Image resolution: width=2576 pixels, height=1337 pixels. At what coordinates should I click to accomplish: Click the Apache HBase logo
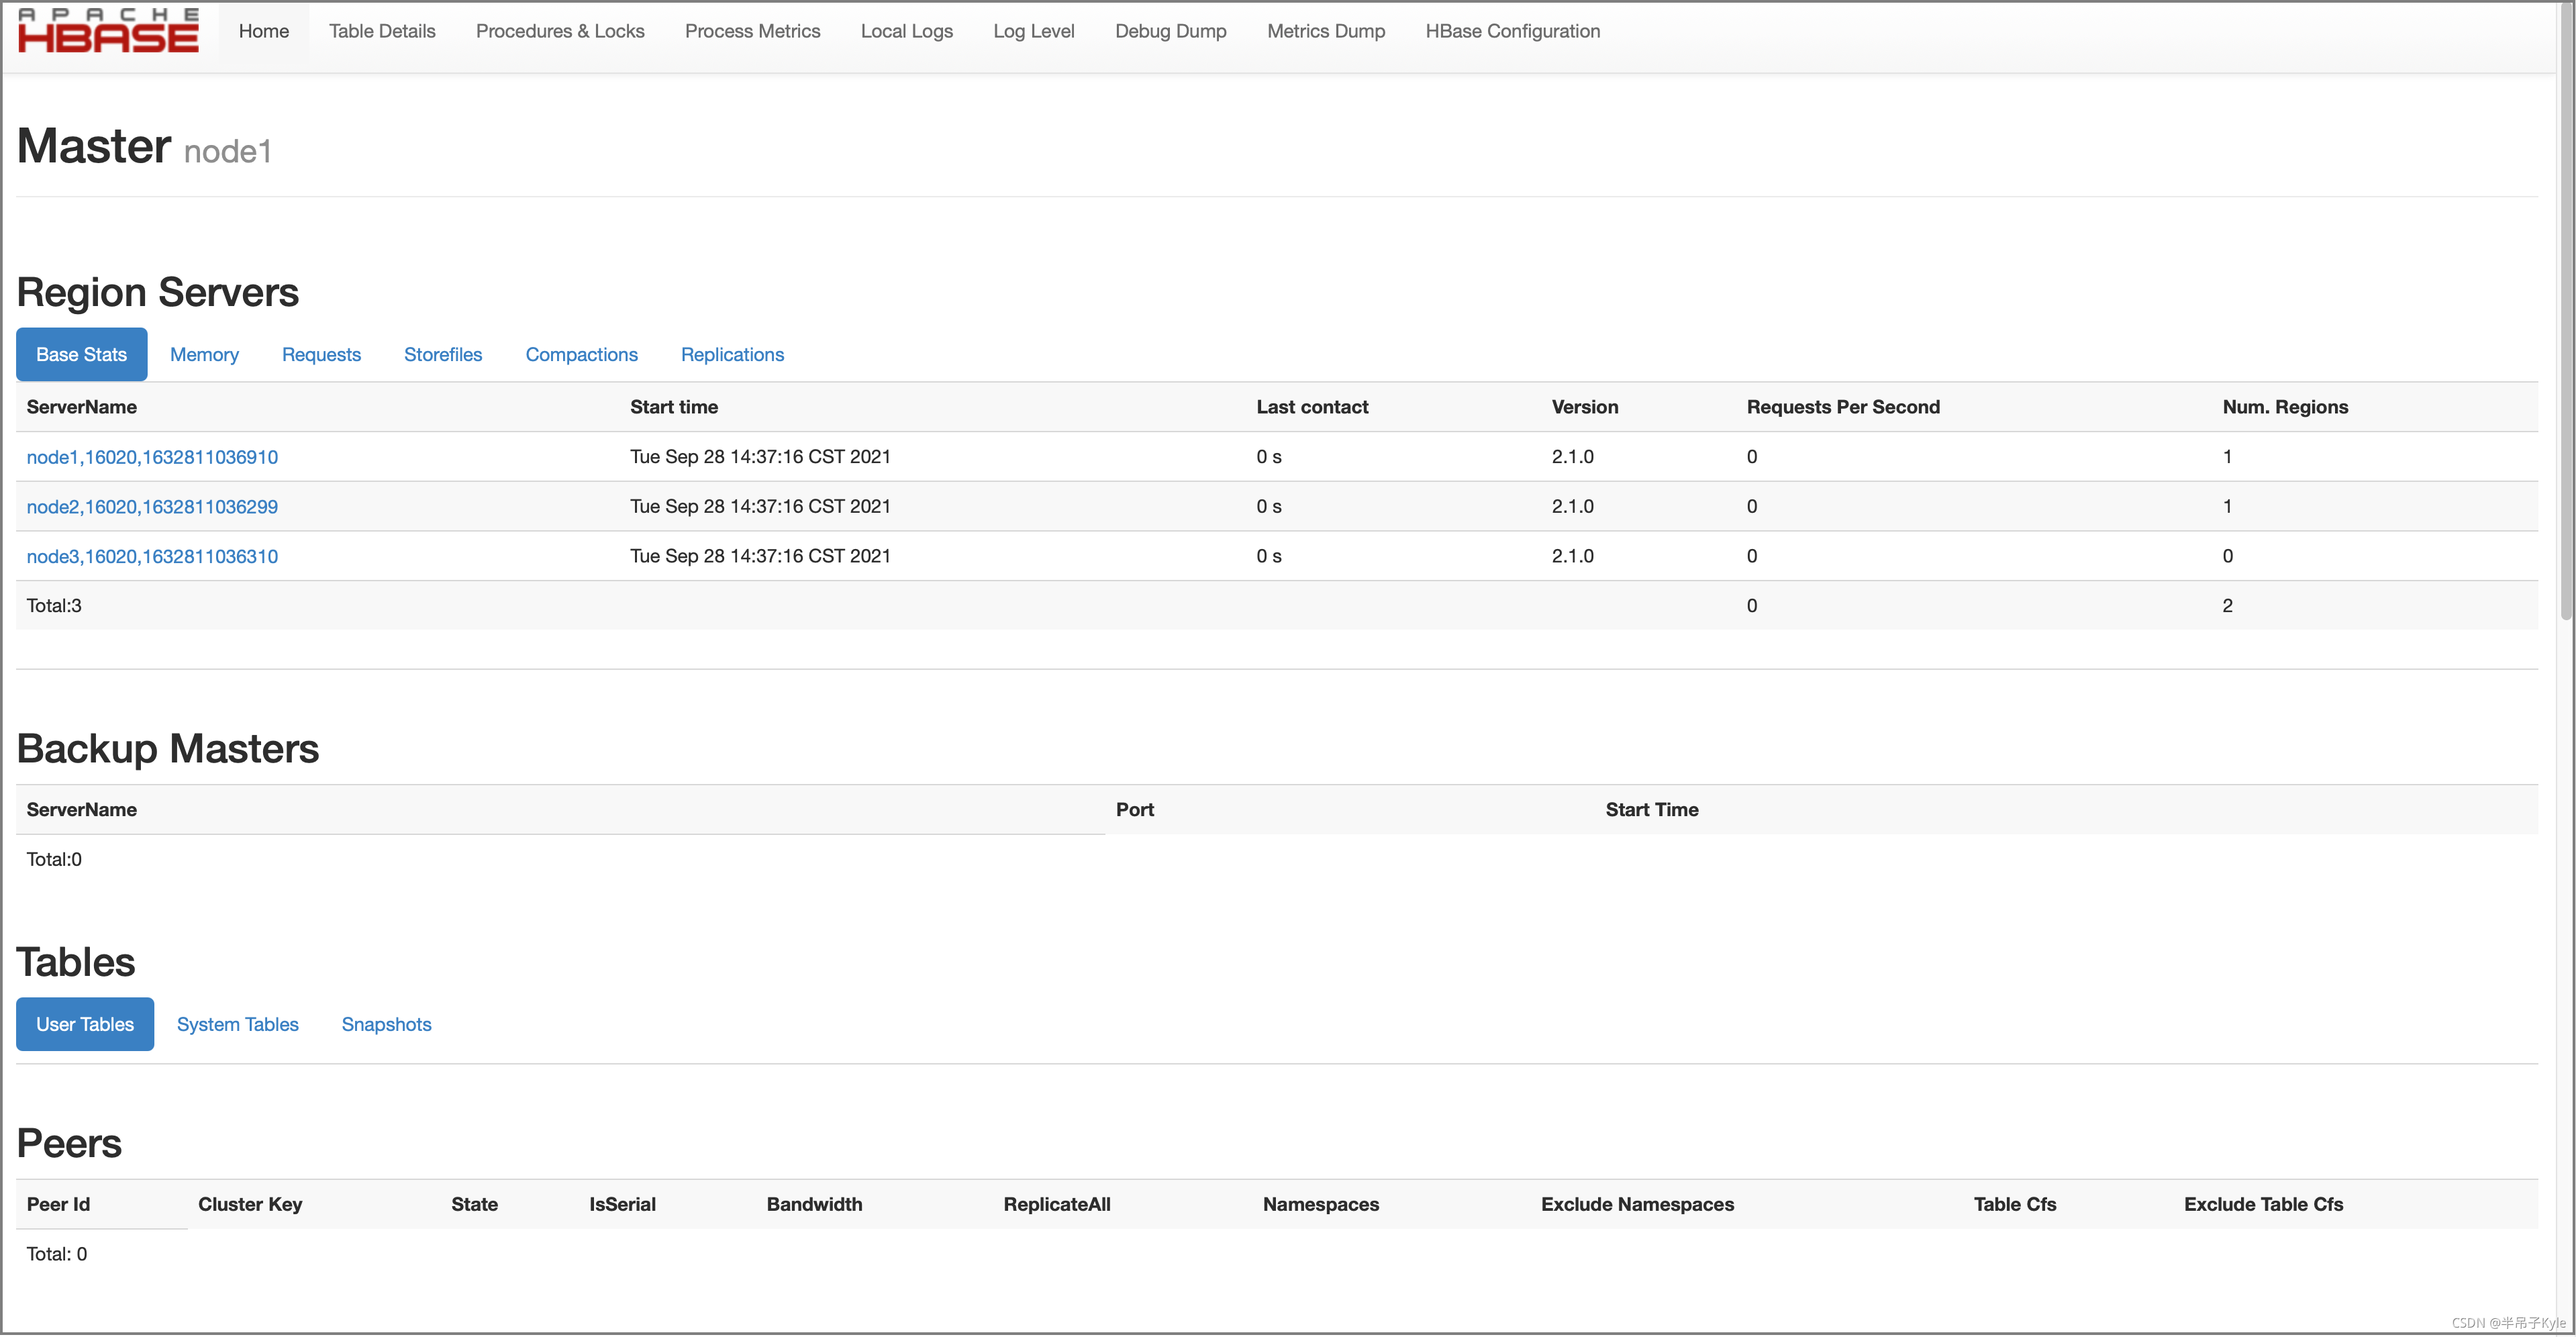click(x=108, y=31)
